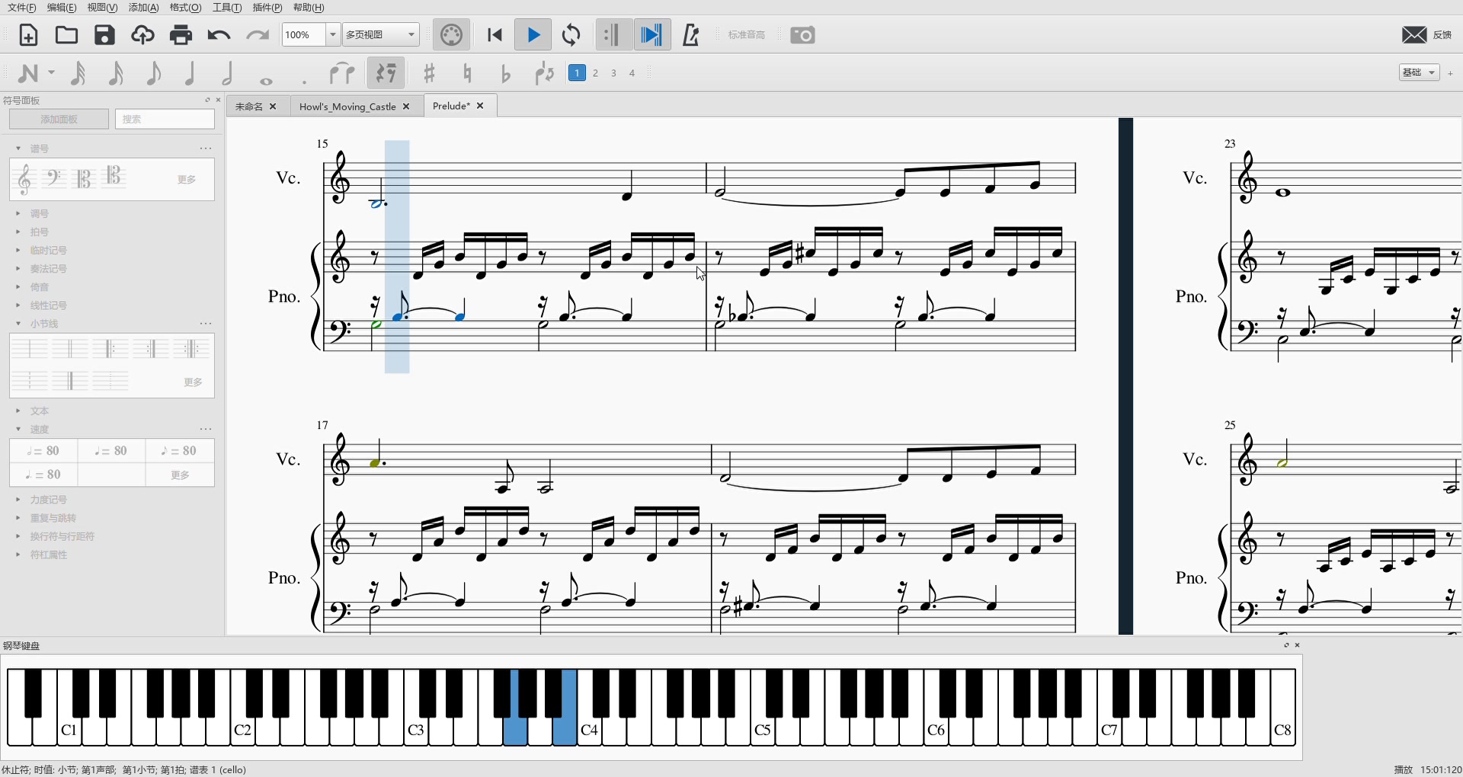Start playback with the blue play button
1463x777 pixels.
pos(533,35)
